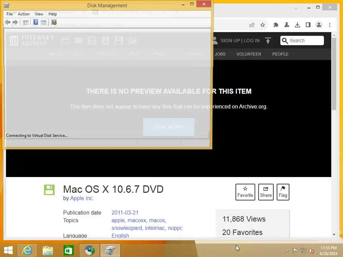Screen dimensions: 343x257
Task: Open the 'macos' topic link
Action: (157, 220)
